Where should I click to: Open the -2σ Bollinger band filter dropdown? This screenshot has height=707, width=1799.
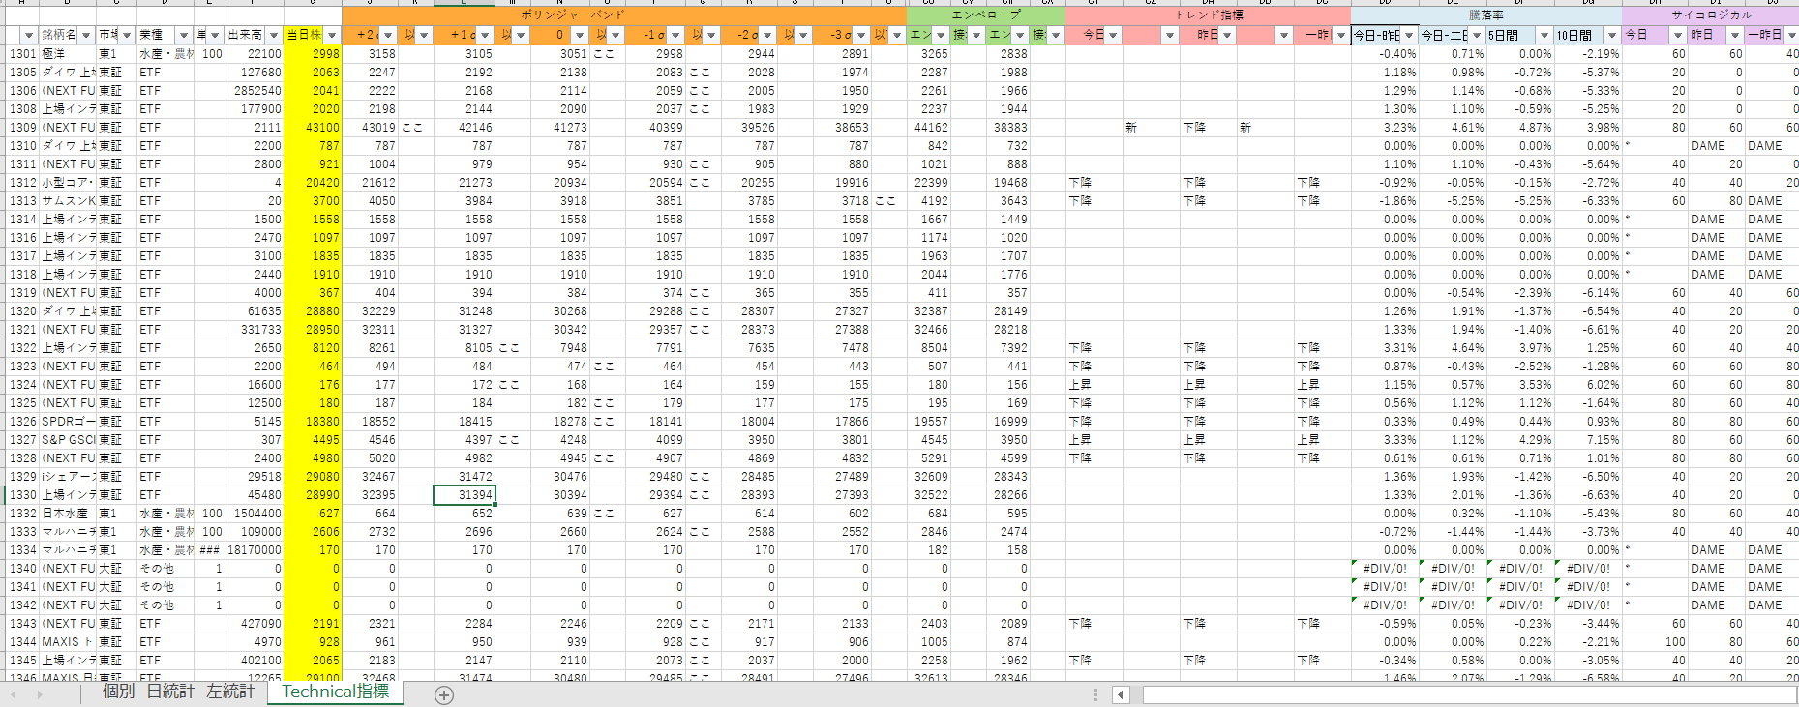pos(767,36)
